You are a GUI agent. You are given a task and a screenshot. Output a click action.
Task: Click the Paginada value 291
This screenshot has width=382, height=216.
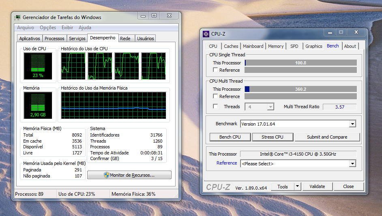[78, 170]
